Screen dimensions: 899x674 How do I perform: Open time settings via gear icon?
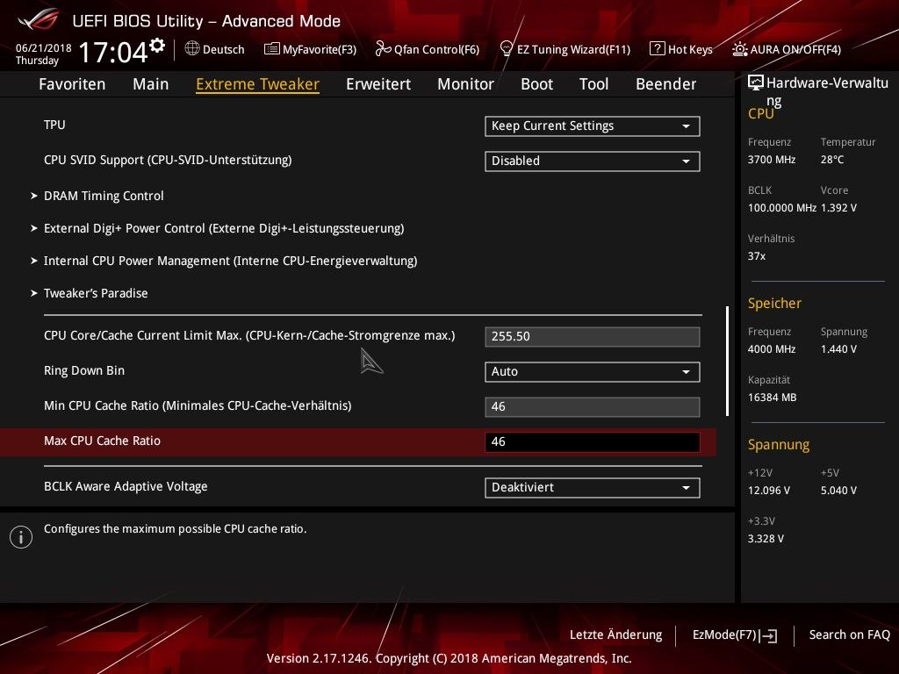coord(157,45)
